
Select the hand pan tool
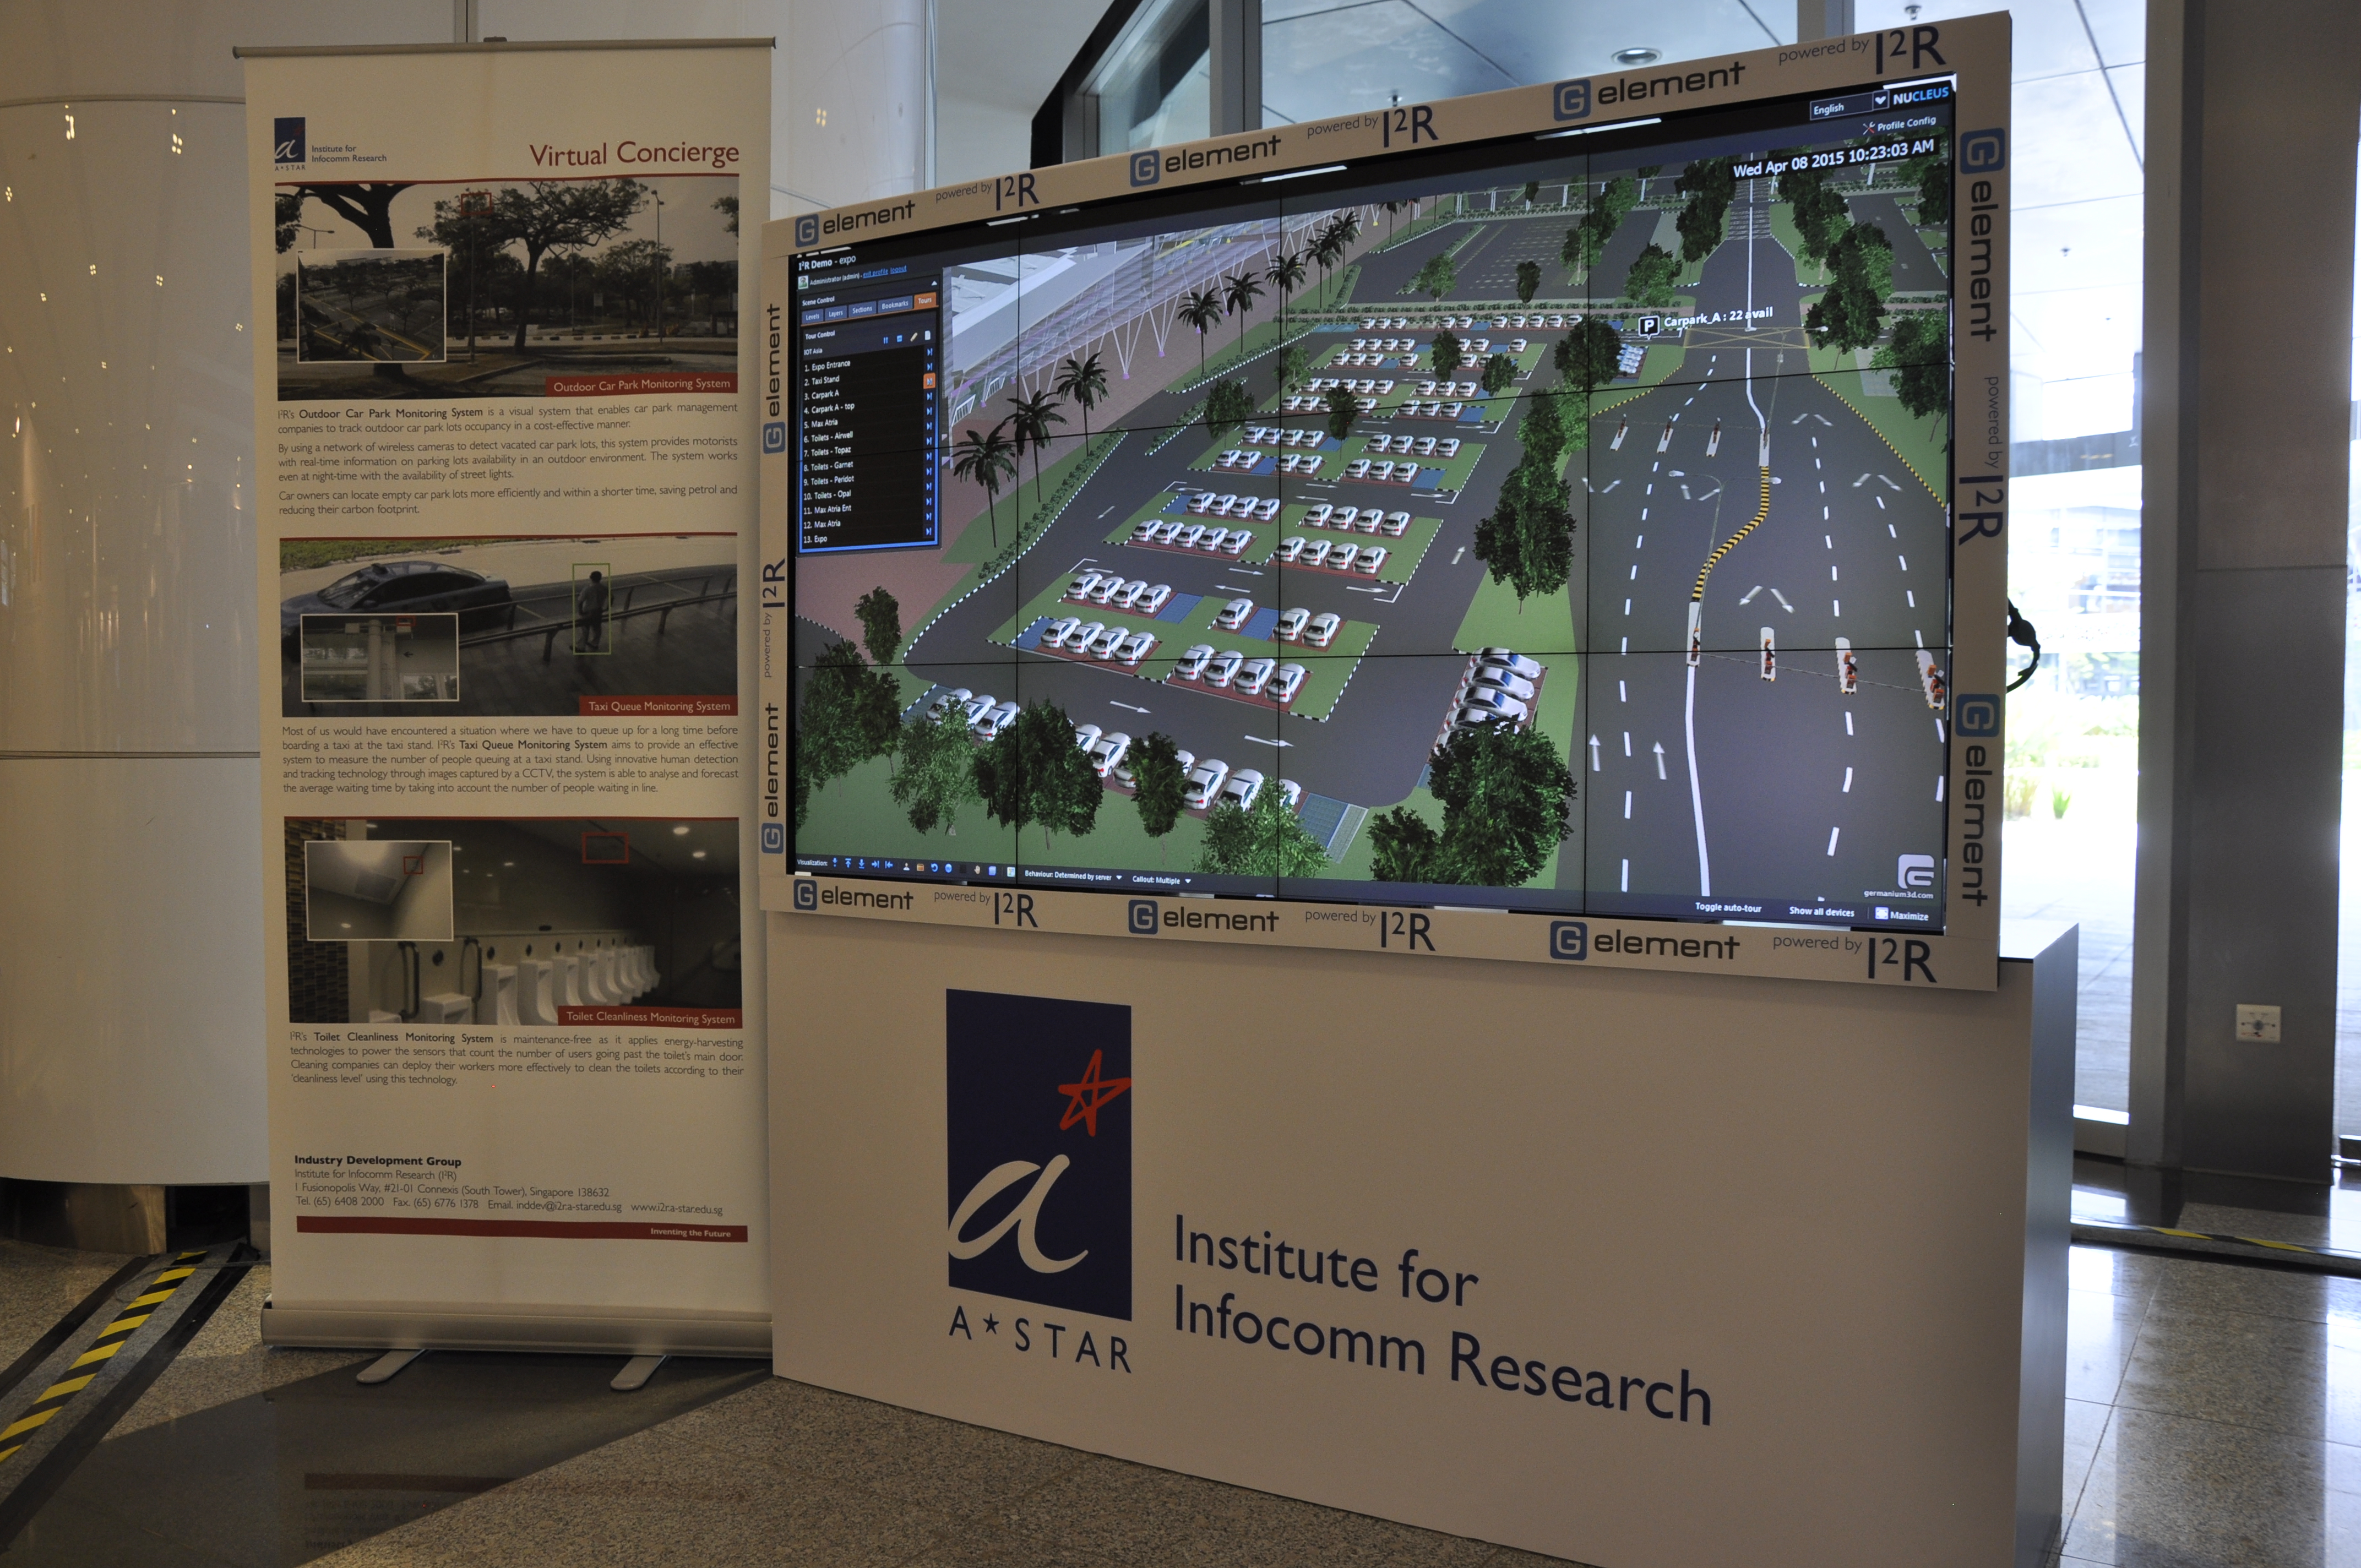click(x=978, y=870)
